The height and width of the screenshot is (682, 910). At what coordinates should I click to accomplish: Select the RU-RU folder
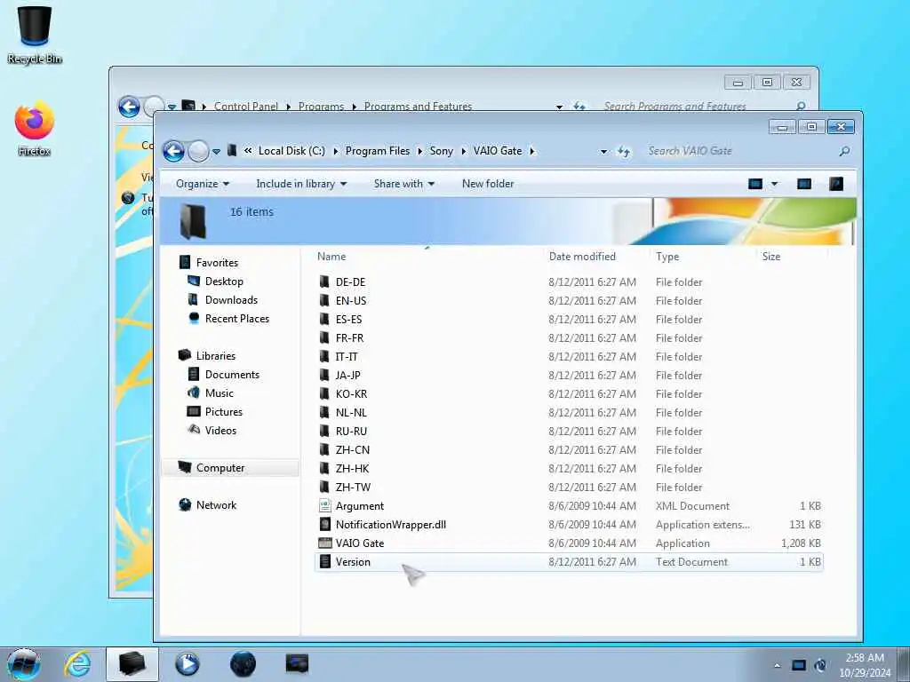click(x=351, y=431)
